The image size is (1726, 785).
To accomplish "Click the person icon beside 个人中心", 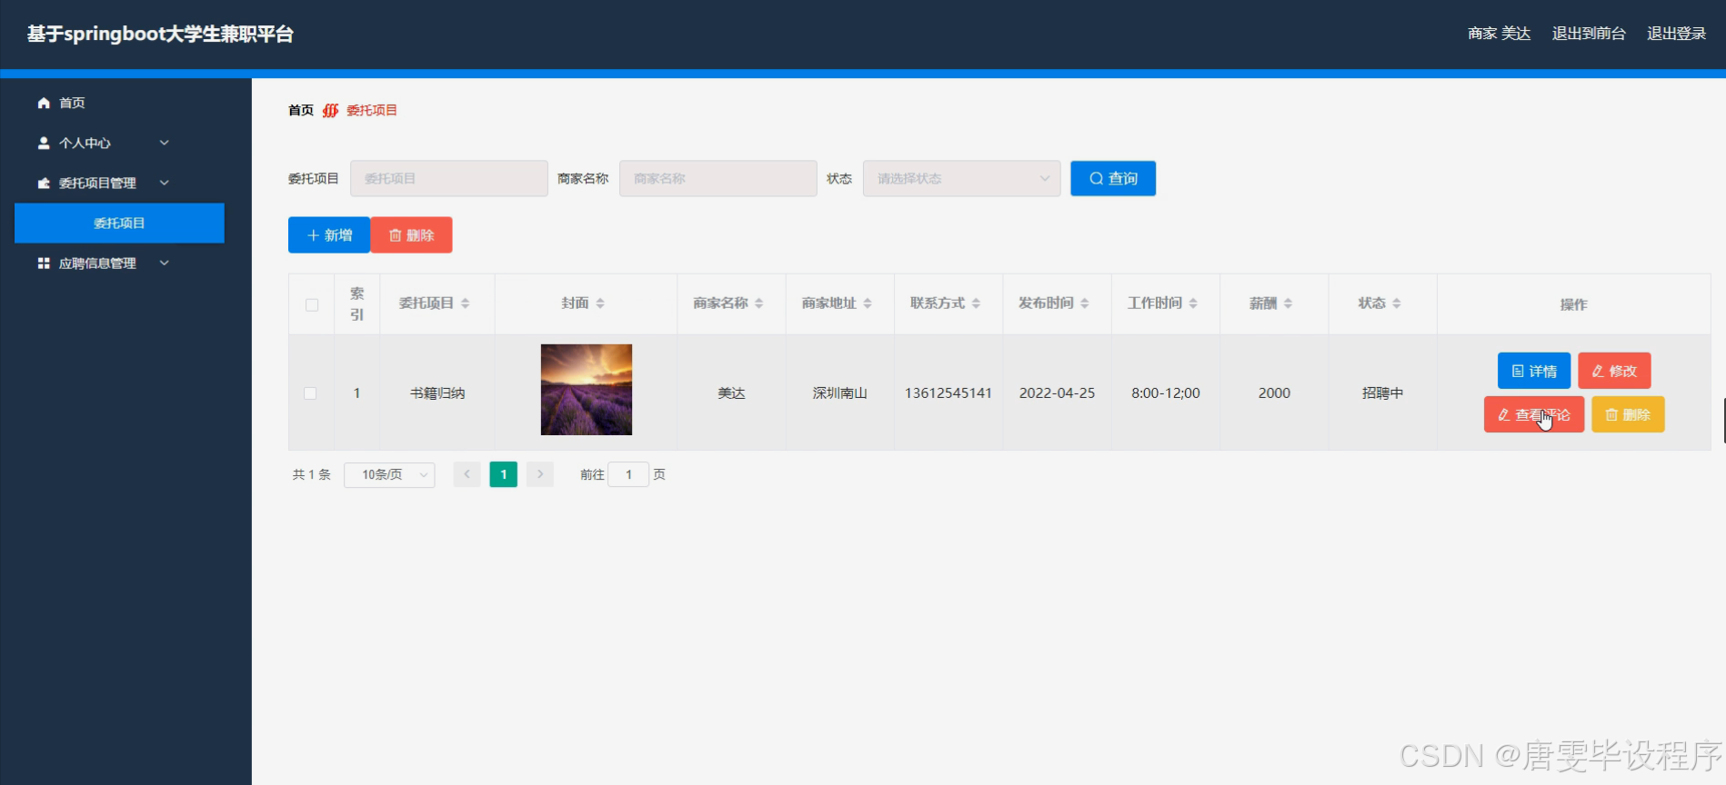I will (44, 143).
